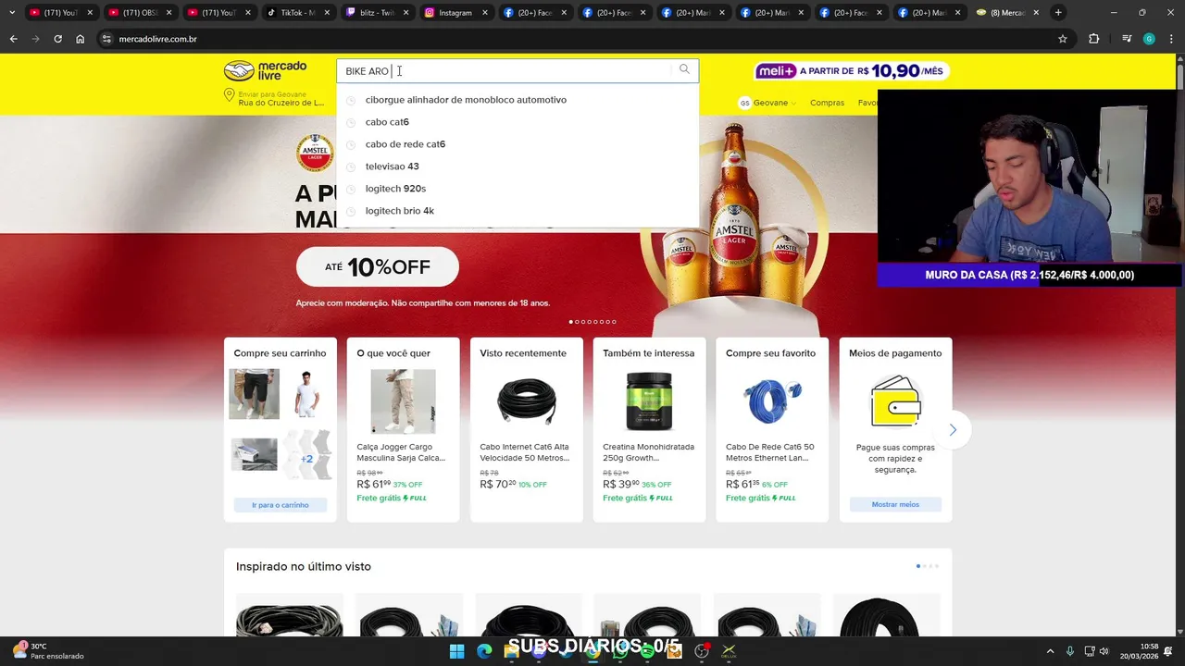Launch Microsoft Edge from taskbar
Image resolution: width=1185 pixels, height=666 pixels.
point(484,651)
